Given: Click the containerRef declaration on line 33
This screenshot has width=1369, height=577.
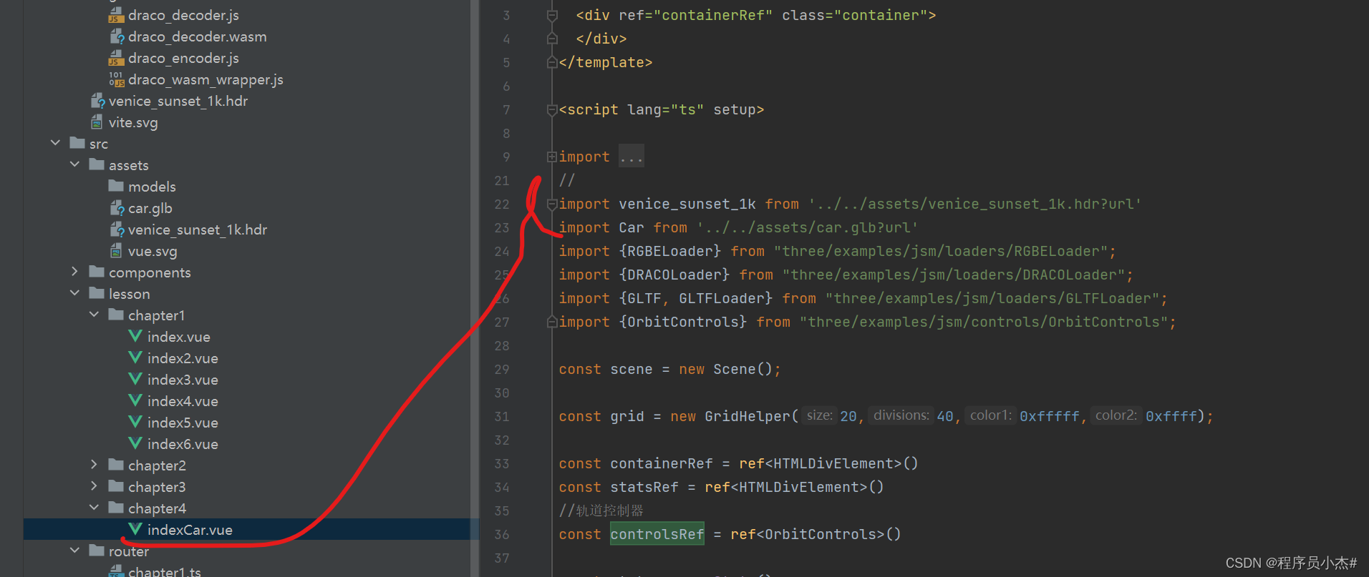Looking at the screenshot, I should tap(662, 463).
